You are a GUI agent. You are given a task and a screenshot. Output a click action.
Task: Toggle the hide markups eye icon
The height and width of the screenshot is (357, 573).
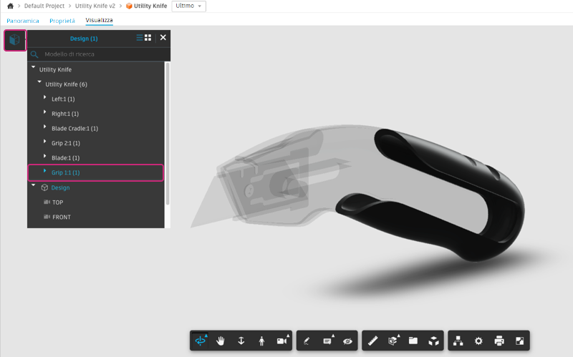tap(347, 341)
